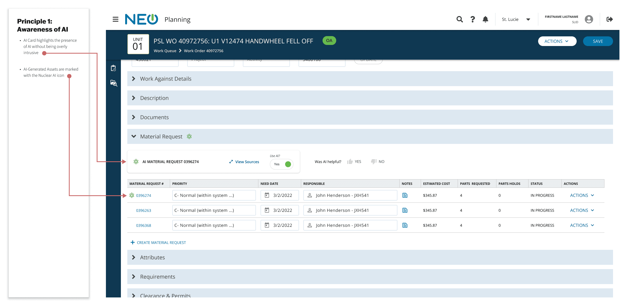Open the clipboard clock sidebar icon
The width and height of the screenshot is (628, 306).
click(x=113, y=68)
